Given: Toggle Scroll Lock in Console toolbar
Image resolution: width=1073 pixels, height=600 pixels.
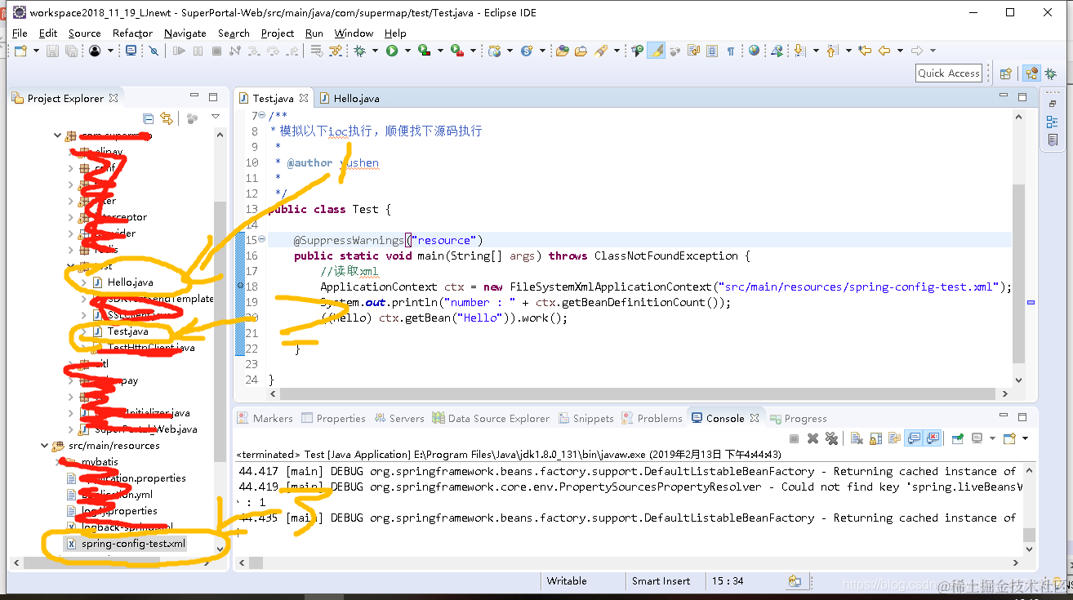Looking at the screenshot, I should tap(875, 438).
